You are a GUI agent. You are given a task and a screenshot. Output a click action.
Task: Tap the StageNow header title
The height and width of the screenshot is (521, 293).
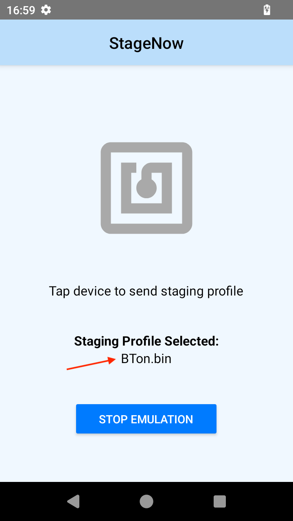tap(146, 43)
